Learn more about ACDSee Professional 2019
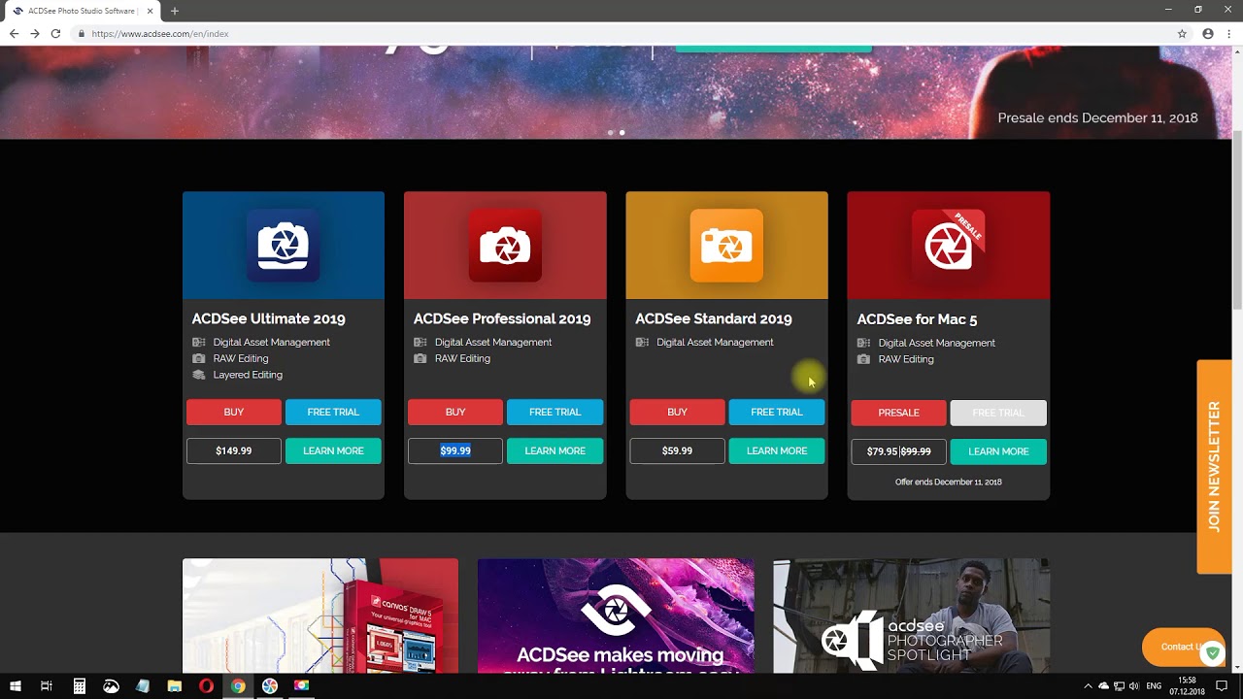Screen dimensions: 1243x699 (554, 450)
